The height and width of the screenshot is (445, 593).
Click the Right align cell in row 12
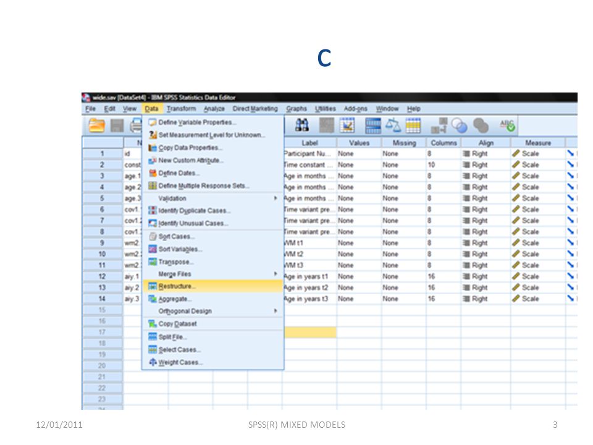pyautogui.click(x=486, y=277)
